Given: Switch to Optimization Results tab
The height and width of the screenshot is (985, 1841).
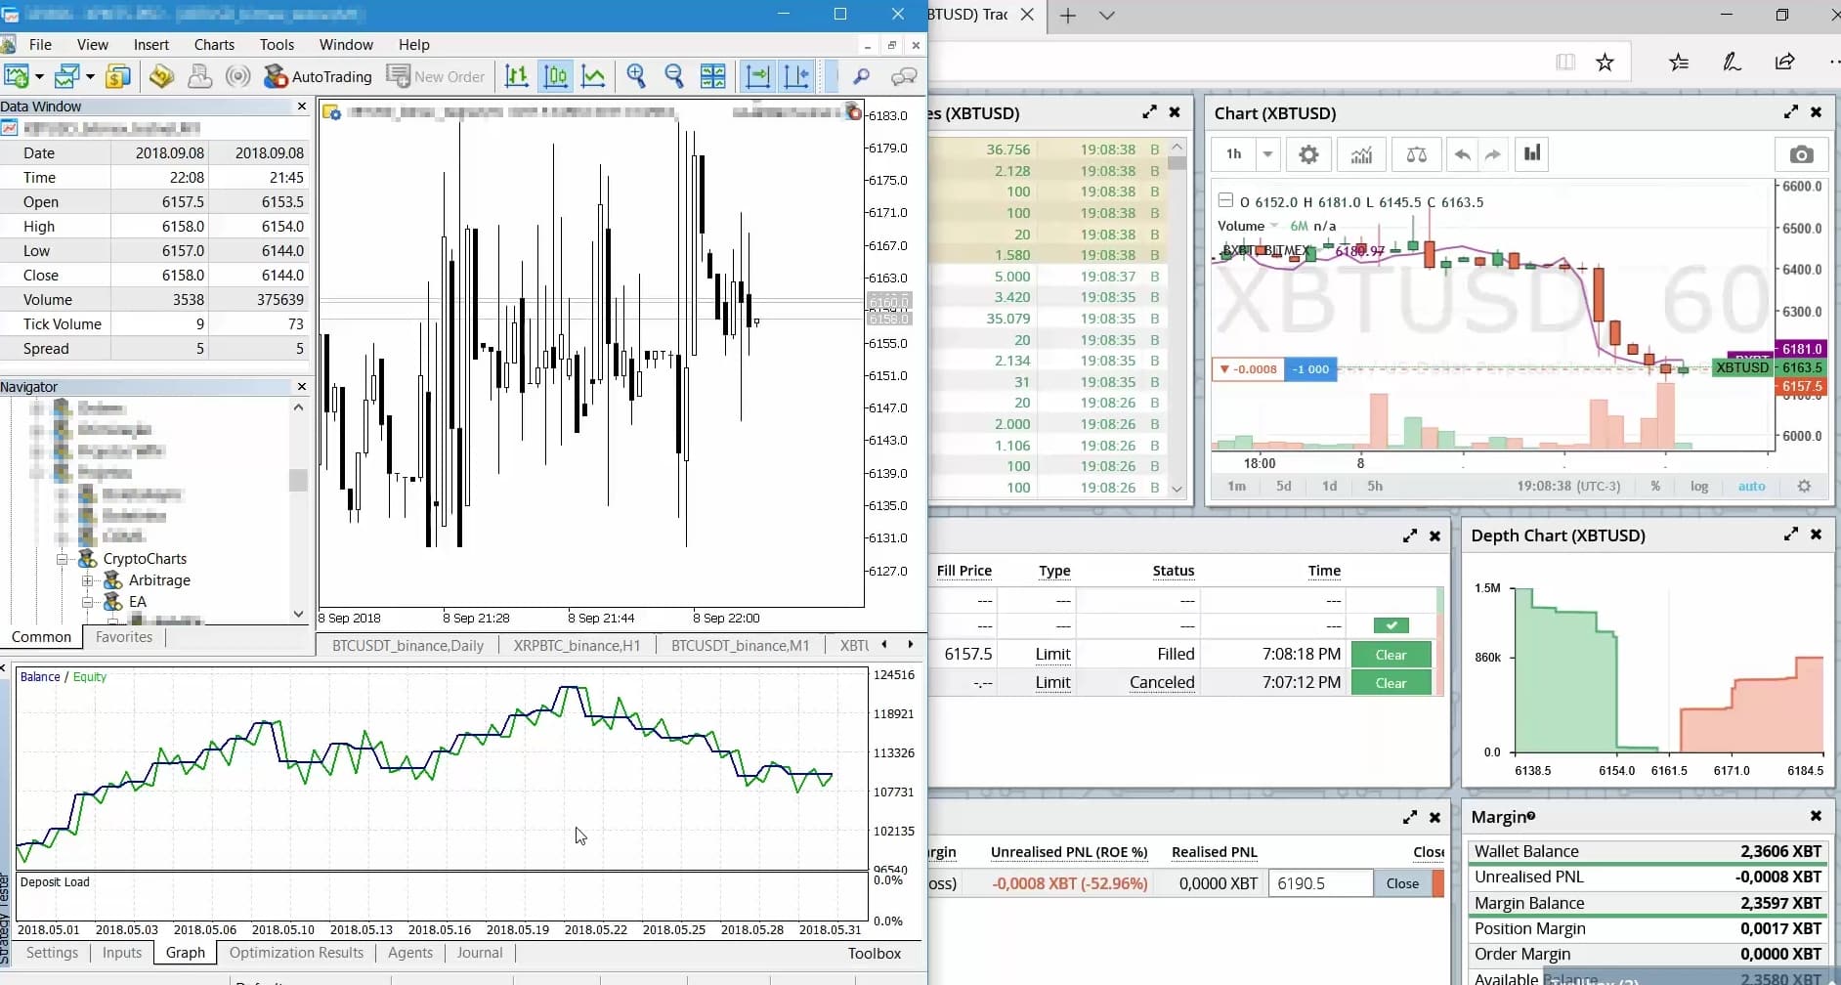Looking at the screenshot, I should [x=296, y=953].
